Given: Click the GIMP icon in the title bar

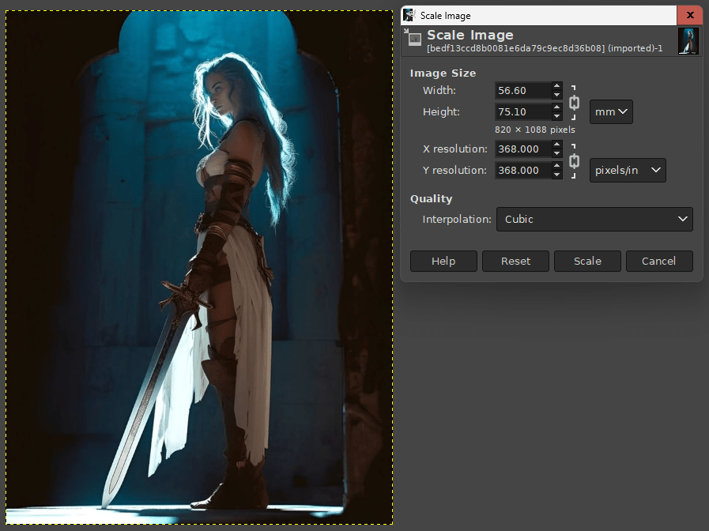Looking at the screenshot, I should (409, 15).
